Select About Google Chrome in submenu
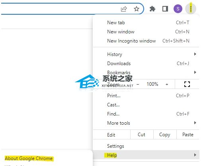 (x=29, y=158)
